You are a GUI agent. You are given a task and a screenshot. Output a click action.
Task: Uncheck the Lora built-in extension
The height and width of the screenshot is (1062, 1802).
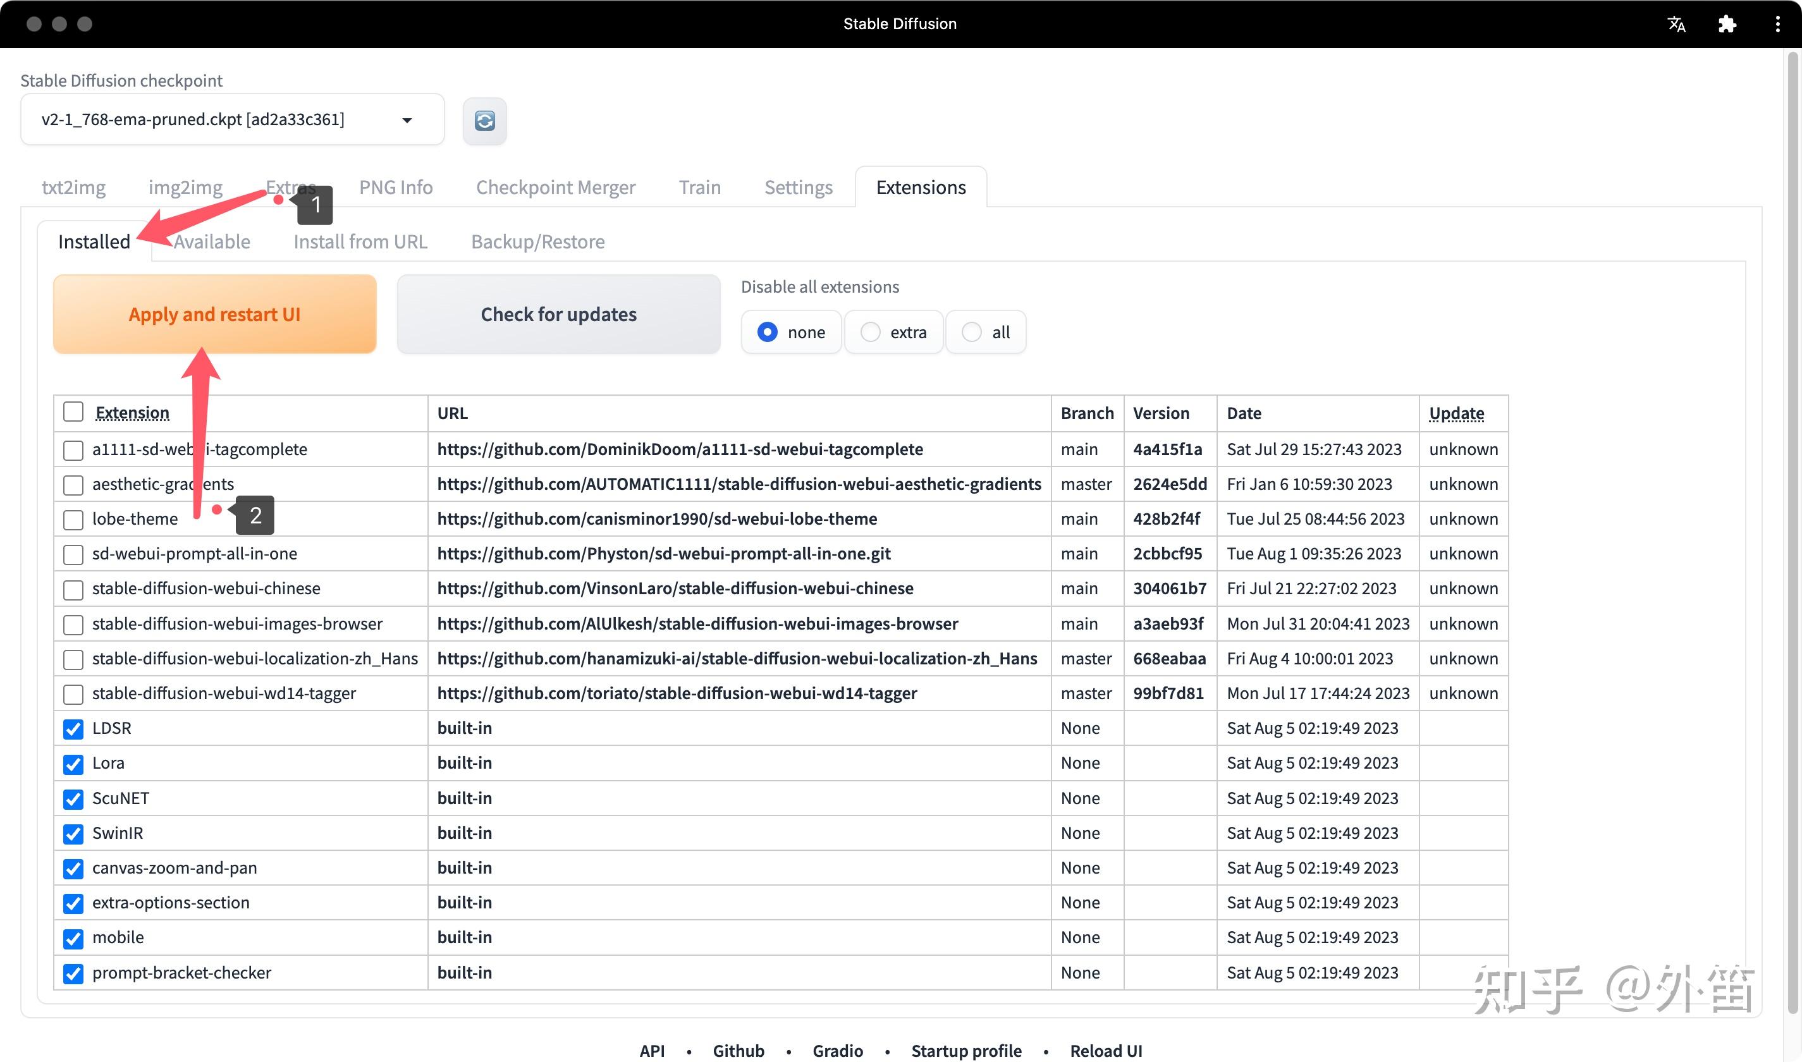[73, 764]
